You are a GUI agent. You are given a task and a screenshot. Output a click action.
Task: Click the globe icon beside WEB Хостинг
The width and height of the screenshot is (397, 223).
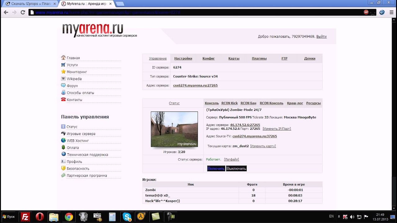[63, 140]
